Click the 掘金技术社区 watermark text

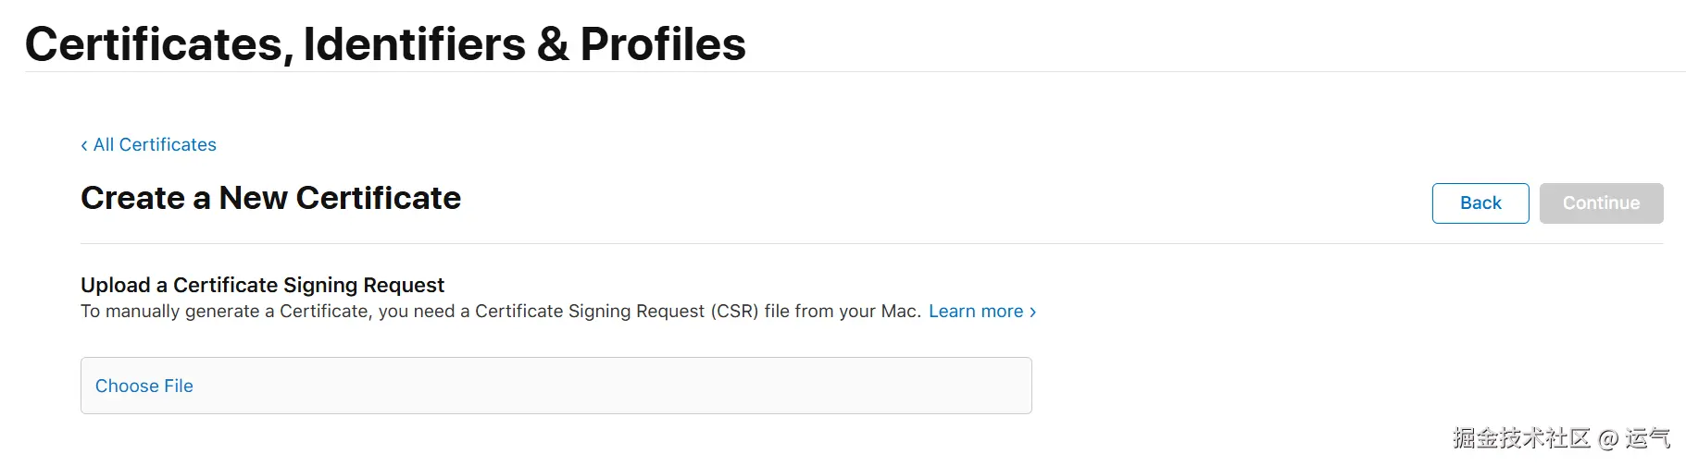(1521, 438)
